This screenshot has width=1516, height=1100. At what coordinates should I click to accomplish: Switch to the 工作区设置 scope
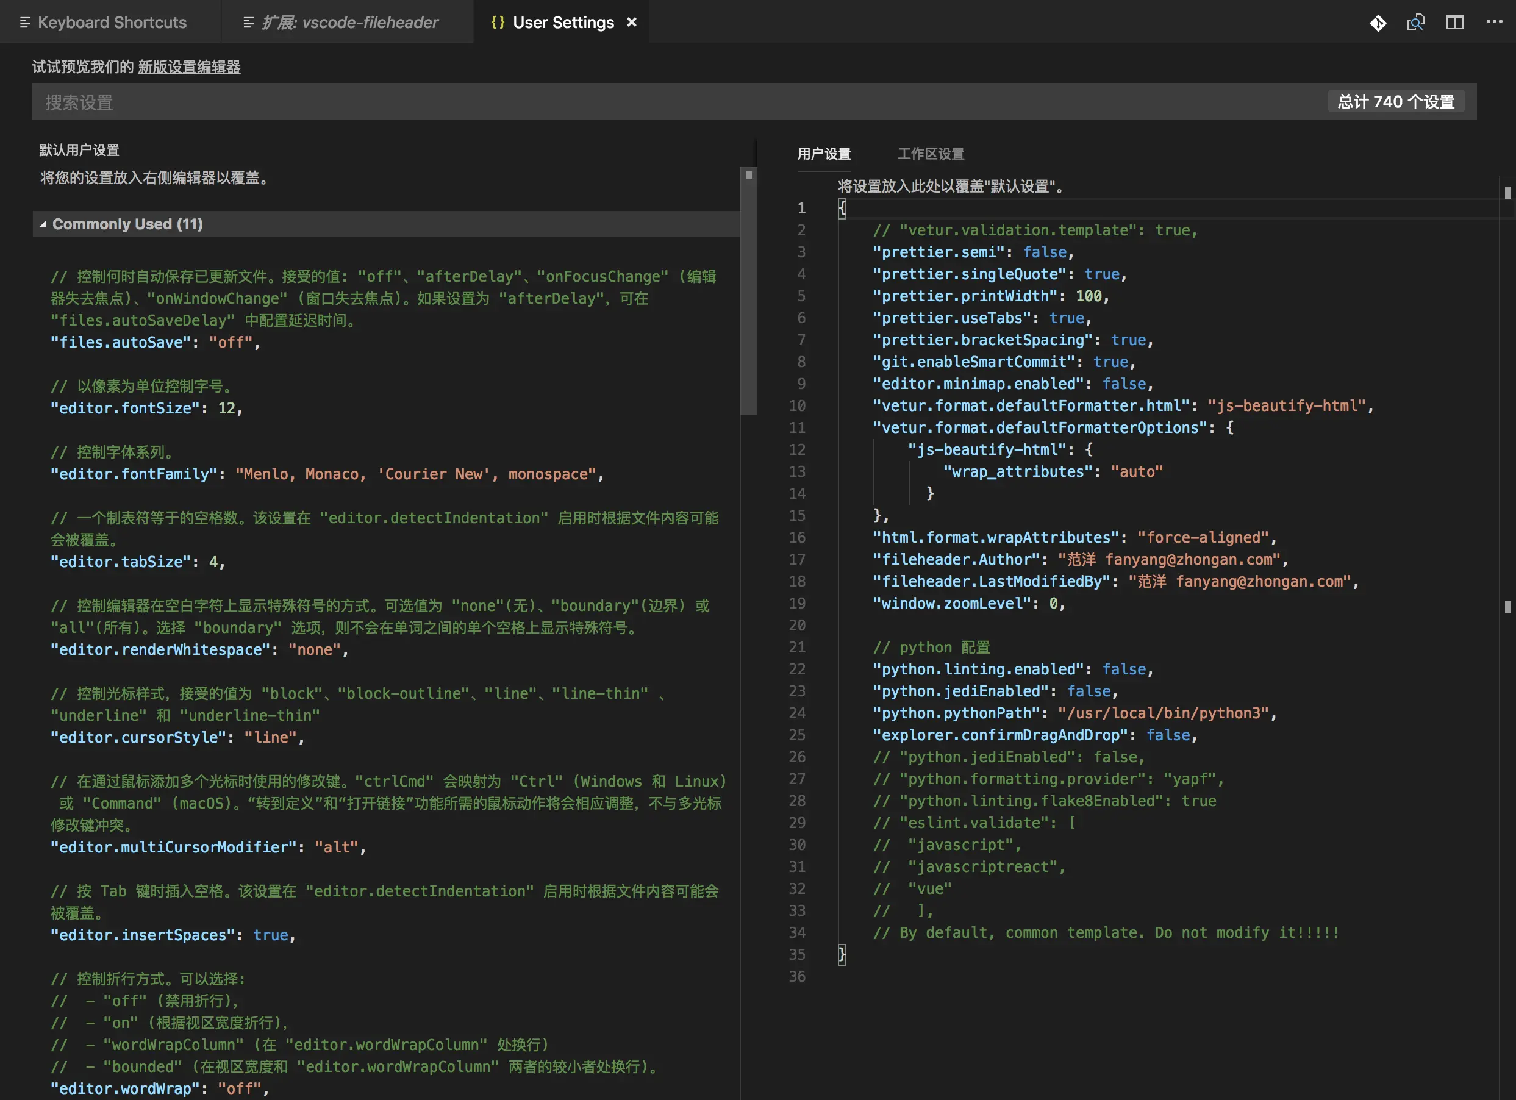point(931,154)
